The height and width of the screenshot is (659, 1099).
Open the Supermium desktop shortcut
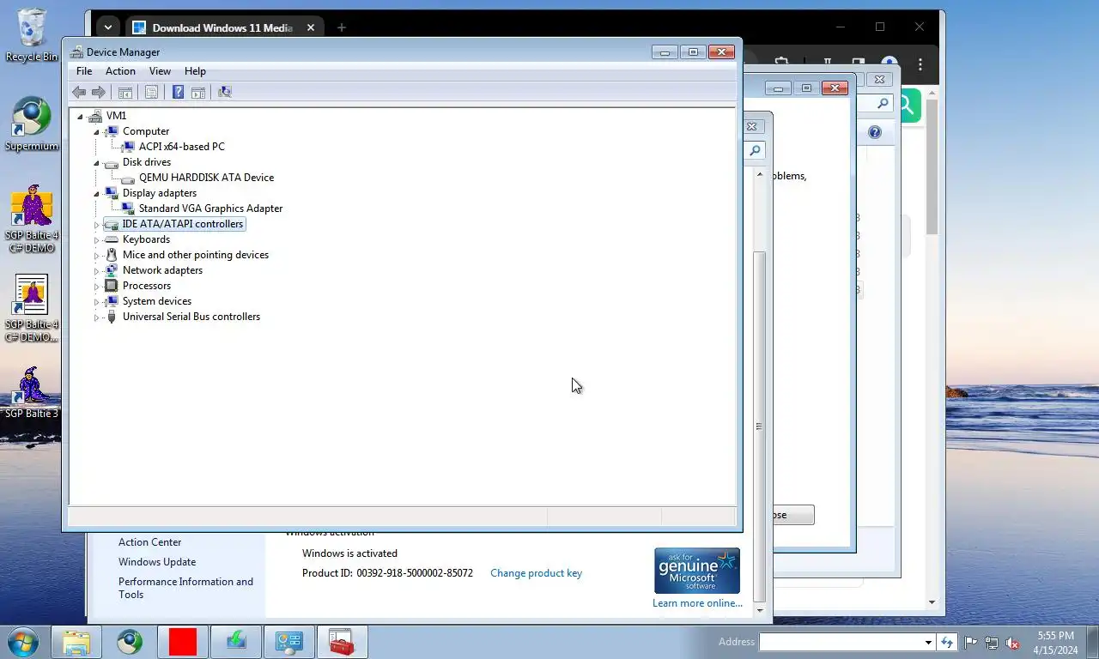32,124
